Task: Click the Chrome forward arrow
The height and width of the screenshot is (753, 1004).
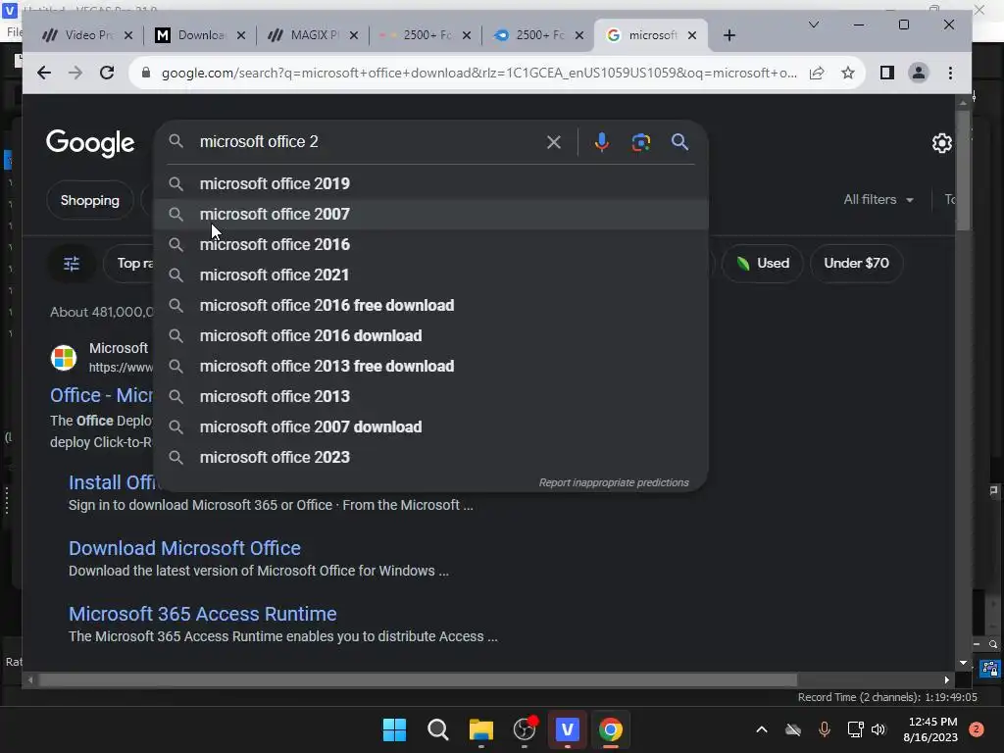Action: pos(75,73)
